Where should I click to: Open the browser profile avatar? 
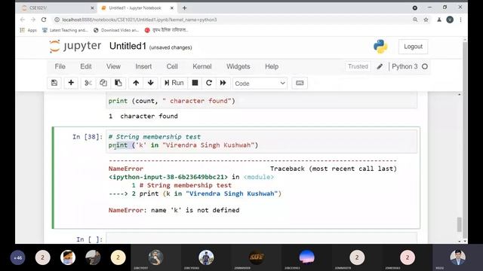tap(450, 20)
